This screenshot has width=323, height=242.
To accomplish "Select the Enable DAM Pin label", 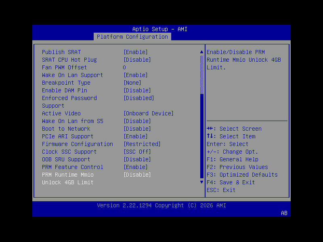I will (x=65, y=90).
